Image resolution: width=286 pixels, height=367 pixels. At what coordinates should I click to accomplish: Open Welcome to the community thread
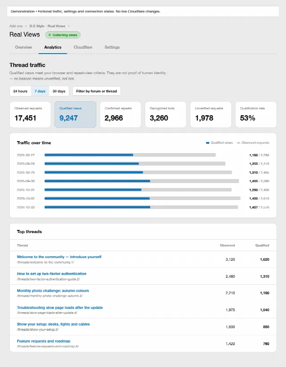(x=59, y=257)
